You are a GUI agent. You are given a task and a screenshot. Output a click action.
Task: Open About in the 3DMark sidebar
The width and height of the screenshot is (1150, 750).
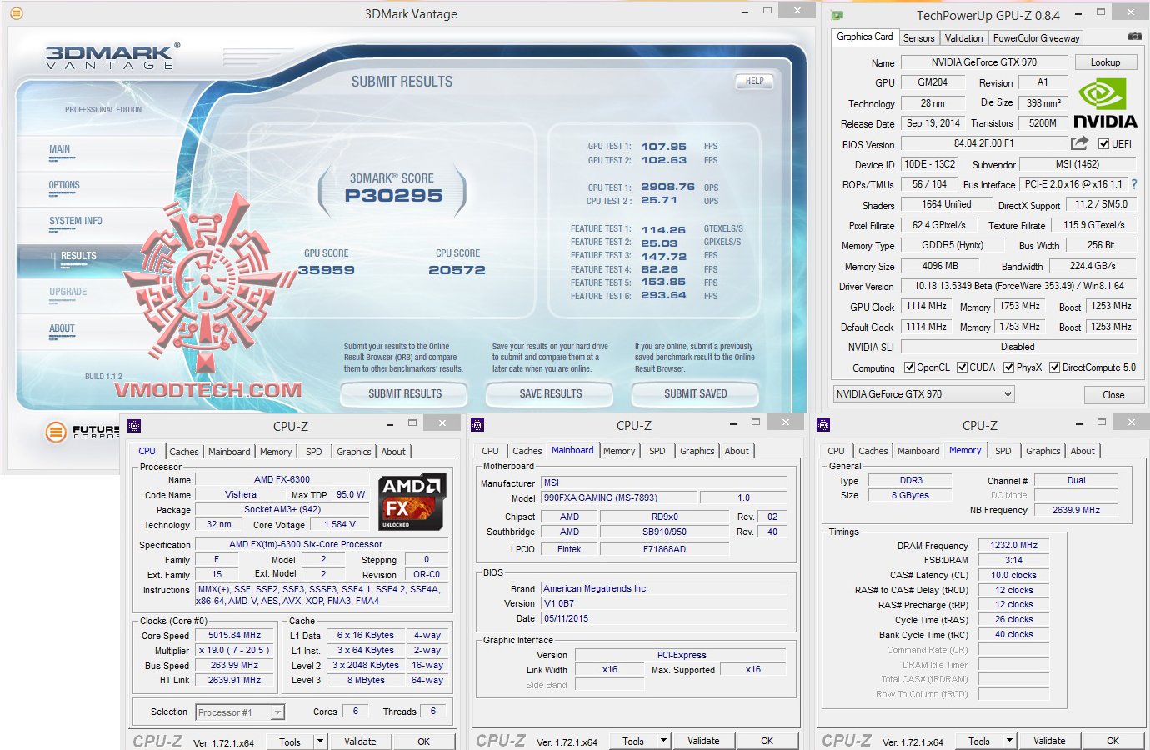tap(62, 329)
